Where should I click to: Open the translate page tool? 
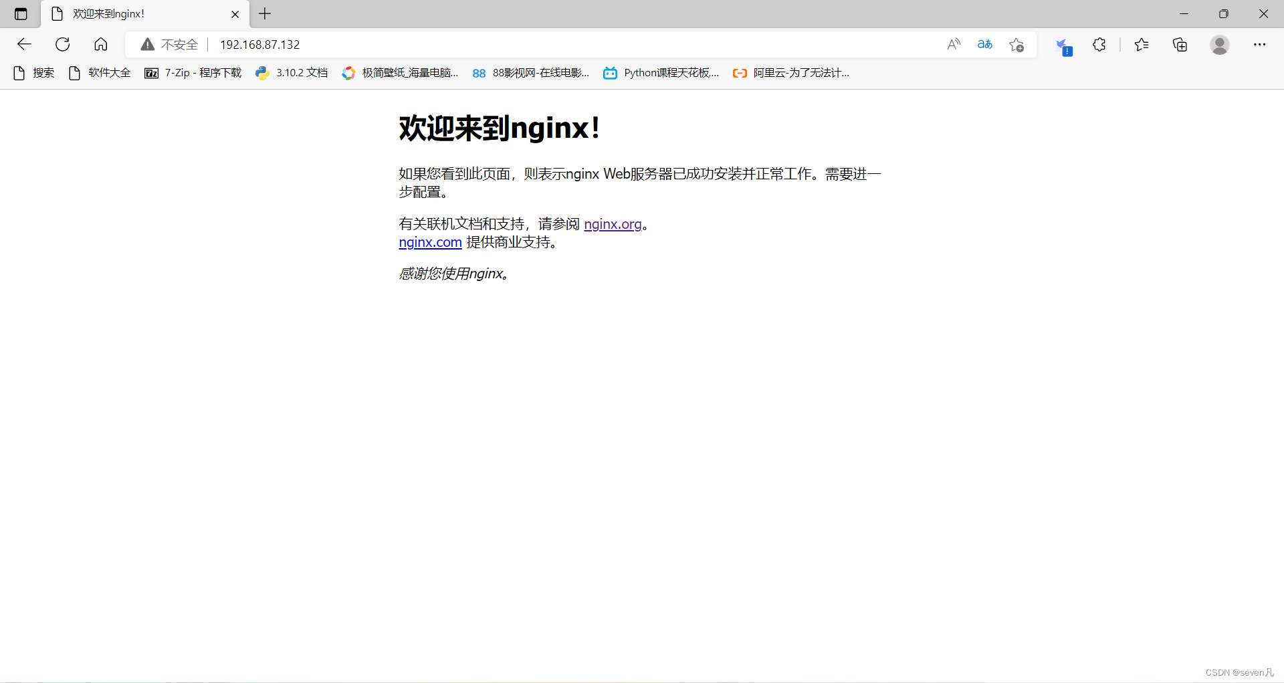click(984, 44)
